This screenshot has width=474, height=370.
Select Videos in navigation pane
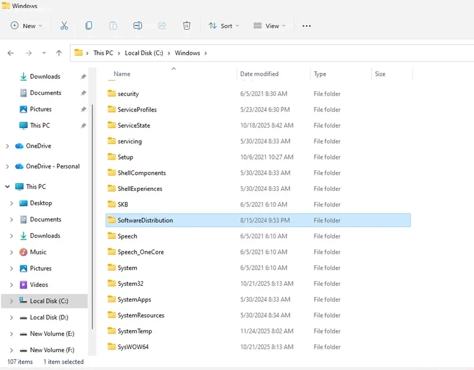39,285
